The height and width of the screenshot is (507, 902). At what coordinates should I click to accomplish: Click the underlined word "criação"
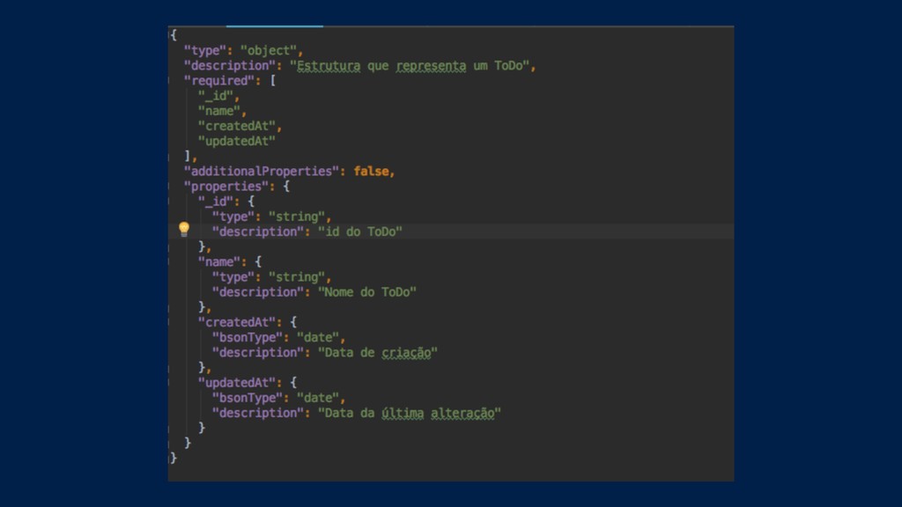click(x=406, y=353)
